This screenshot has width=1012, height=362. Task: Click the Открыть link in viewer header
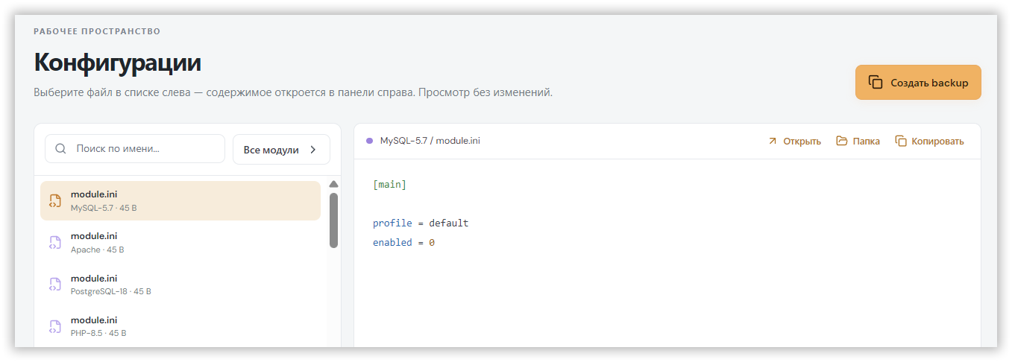pos(794,141)
